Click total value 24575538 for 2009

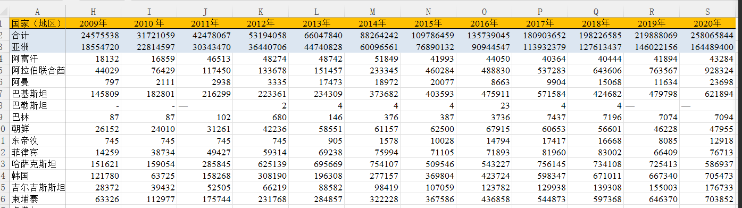click(x=93, y=35)
